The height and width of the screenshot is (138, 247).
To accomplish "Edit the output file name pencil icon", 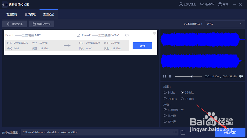I will click(78, 35).
